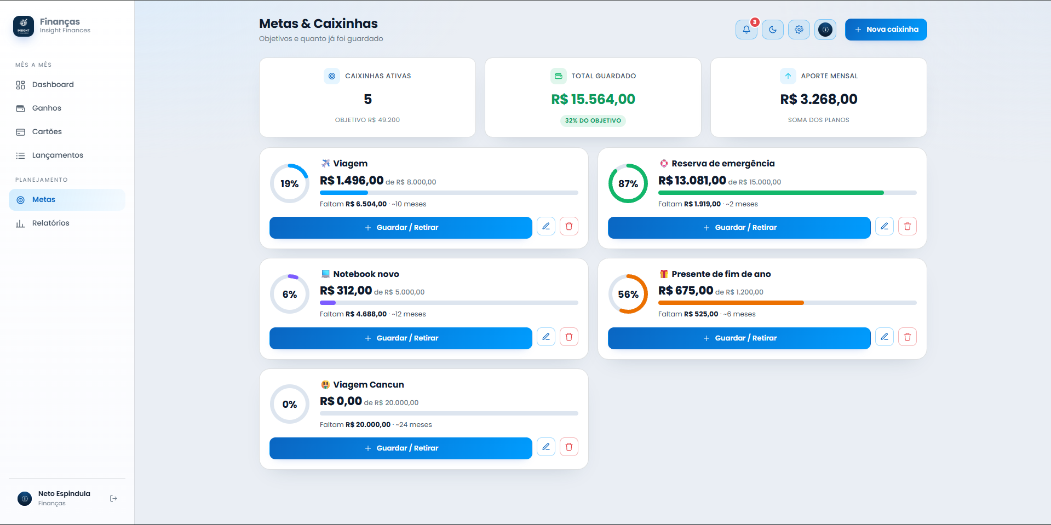
Task: Click the 19% progress ring on Viagem
Action: tap(290, 183)
